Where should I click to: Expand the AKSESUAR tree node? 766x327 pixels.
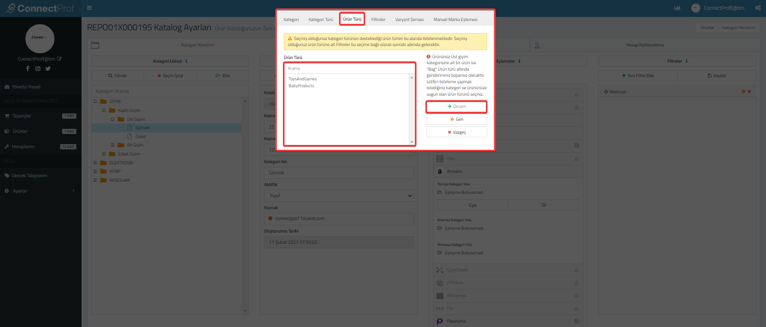point(95,180)
